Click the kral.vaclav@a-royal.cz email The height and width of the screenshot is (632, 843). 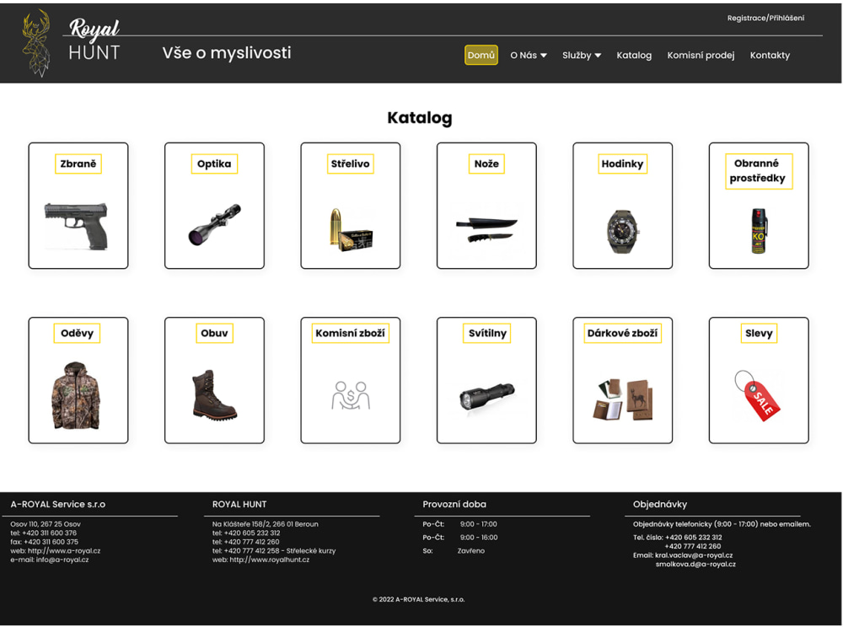(694, 555)
